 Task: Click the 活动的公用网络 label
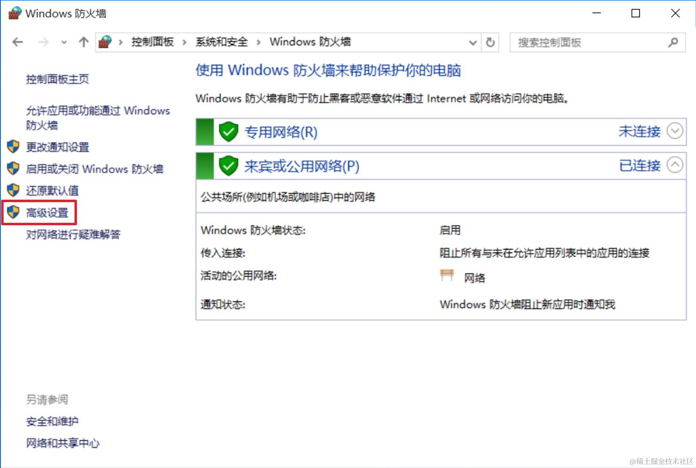click(238, 276)
